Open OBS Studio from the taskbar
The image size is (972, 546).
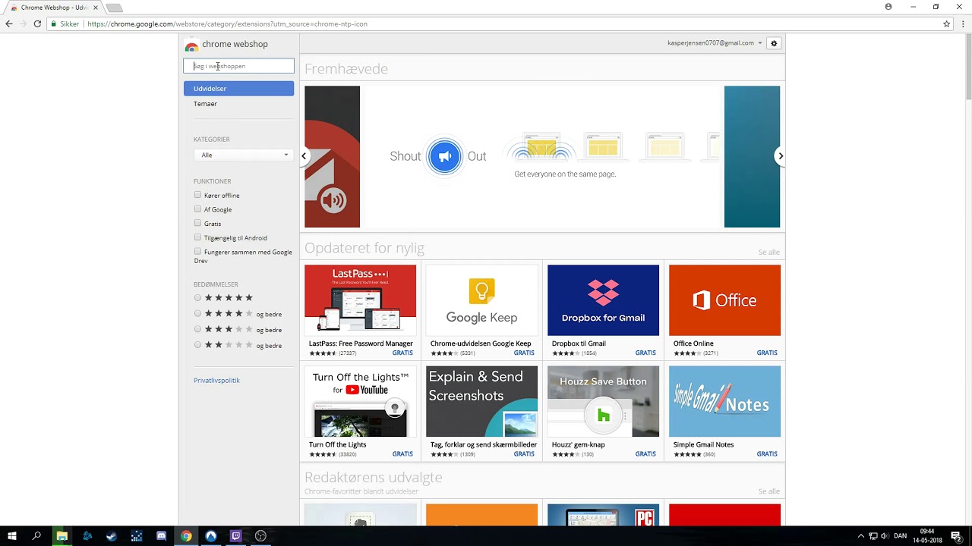point(260,536)
